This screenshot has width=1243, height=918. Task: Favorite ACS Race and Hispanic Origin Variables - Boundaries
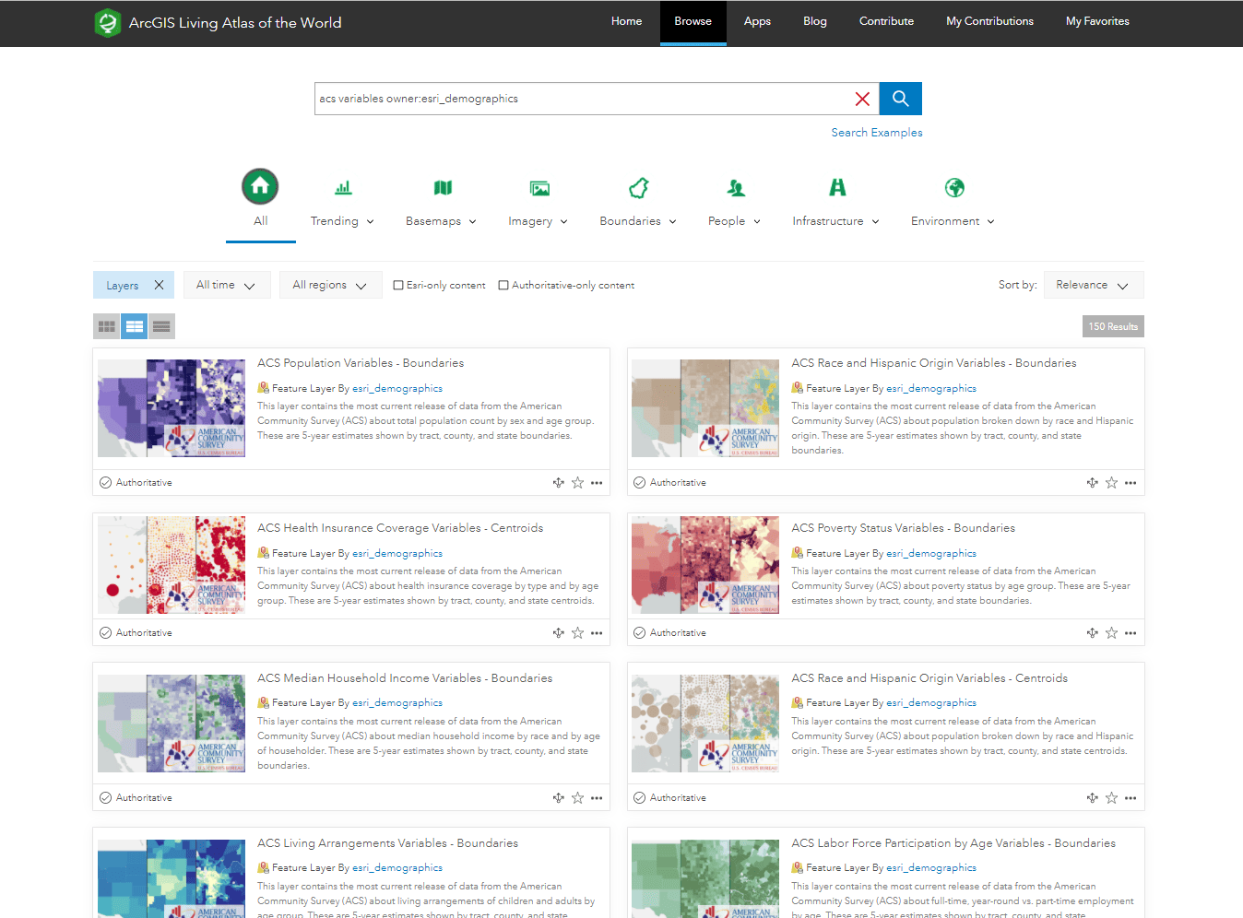(x=1111, y=483)
